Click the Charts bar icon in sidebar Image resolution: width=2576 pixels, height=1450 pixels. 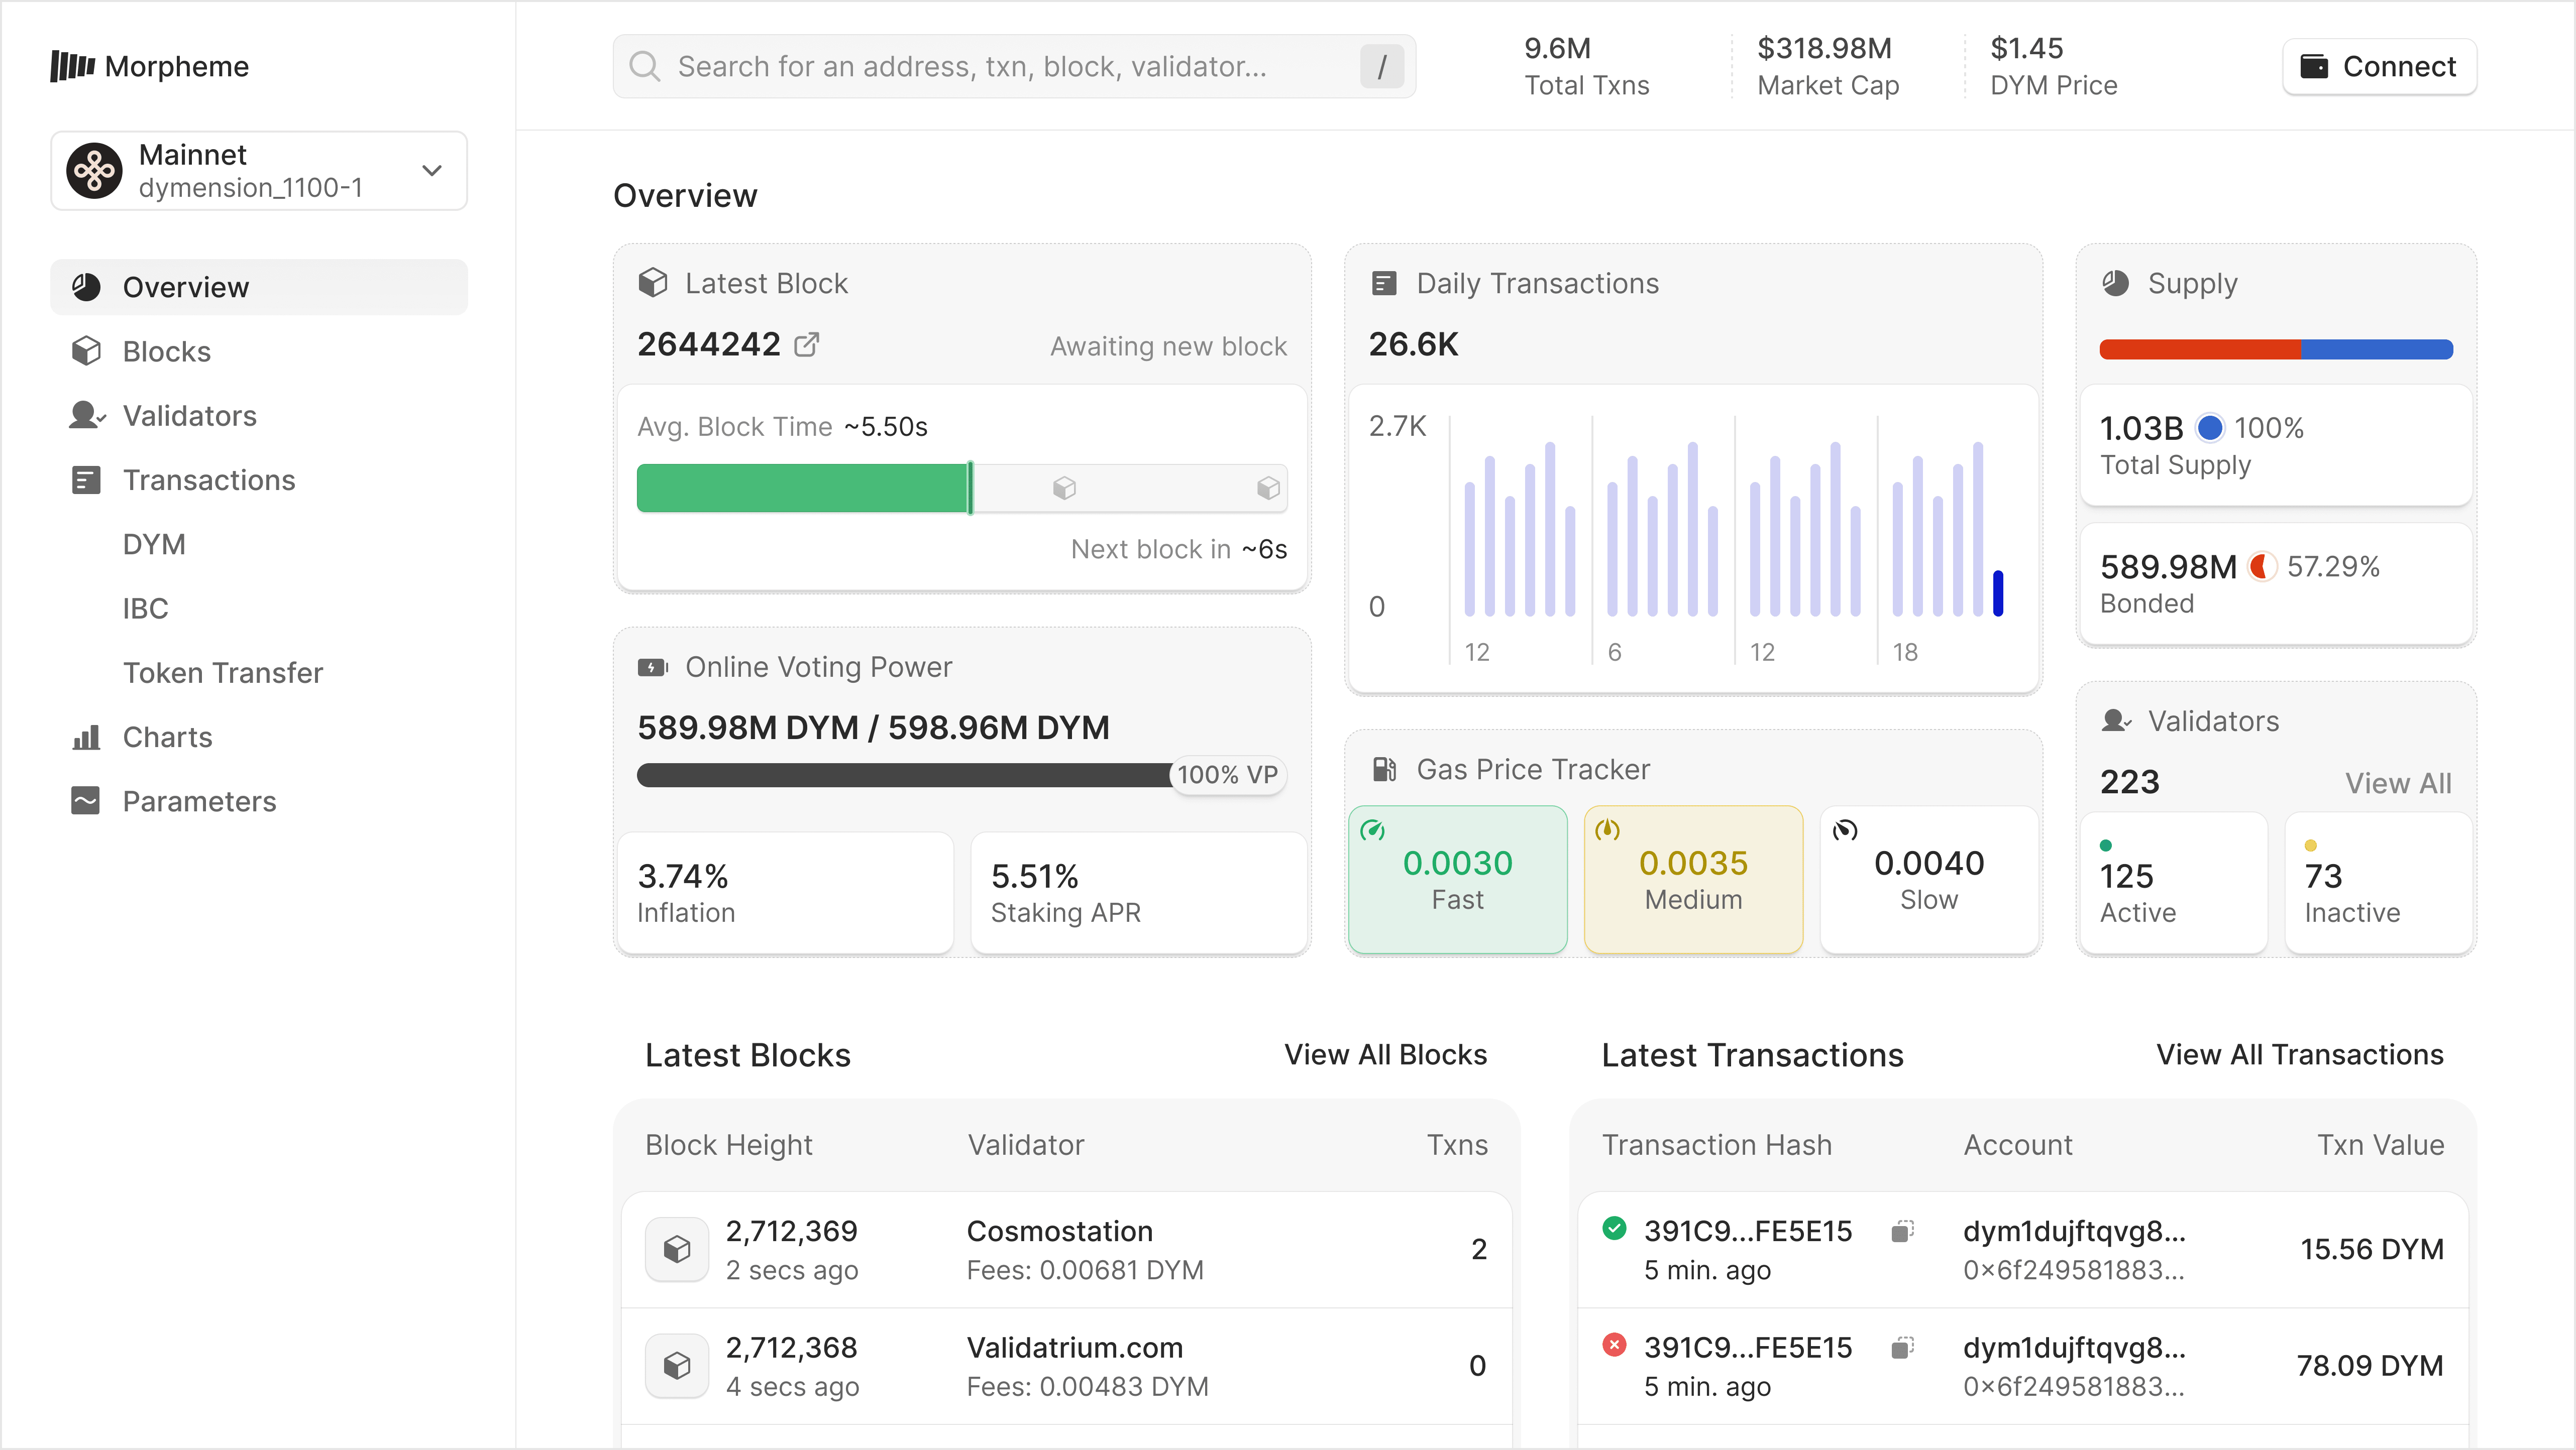[86, 738]
